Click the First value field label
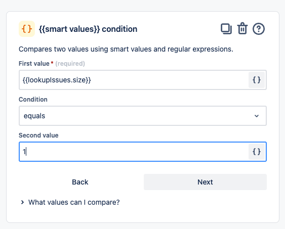The width and height of the screenshot is (285, 229). tap(34, 64)
